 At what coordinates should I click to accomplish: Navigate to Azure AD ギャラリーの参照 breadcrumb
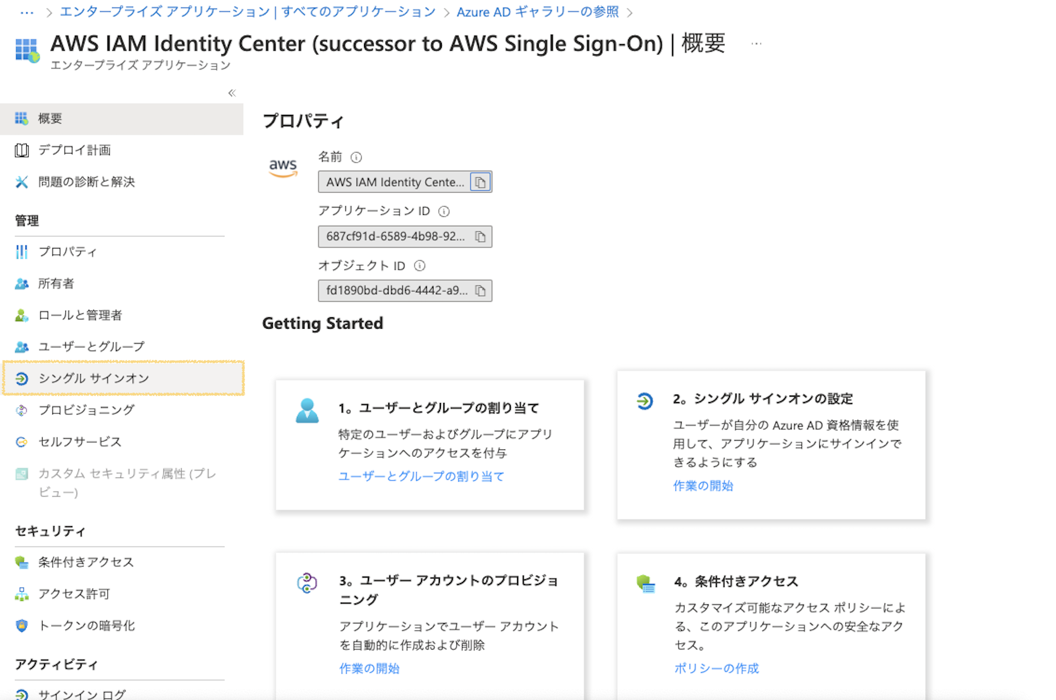coord(537,12)
